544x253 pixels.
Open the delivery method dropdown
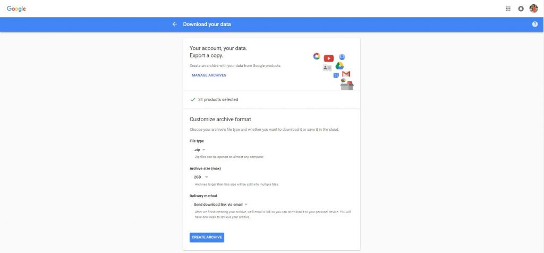tap(220, 205)
